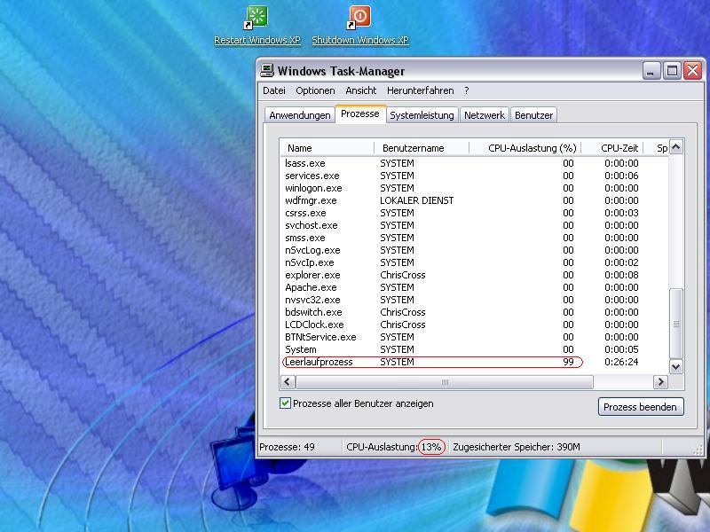The width and height of the screenshot is (710, 532).
Task: Click the horizontal scrollbar right arrow
Action: (660, 382)
